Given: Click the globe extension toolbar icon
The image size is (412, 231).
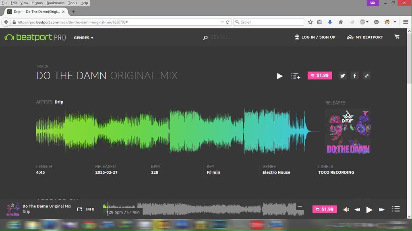Looking at the screenshot, I should [x=362, y=22].
